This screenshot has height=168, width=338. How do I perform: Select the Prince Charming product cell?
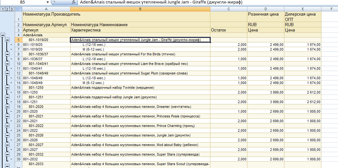click(140, 126)
